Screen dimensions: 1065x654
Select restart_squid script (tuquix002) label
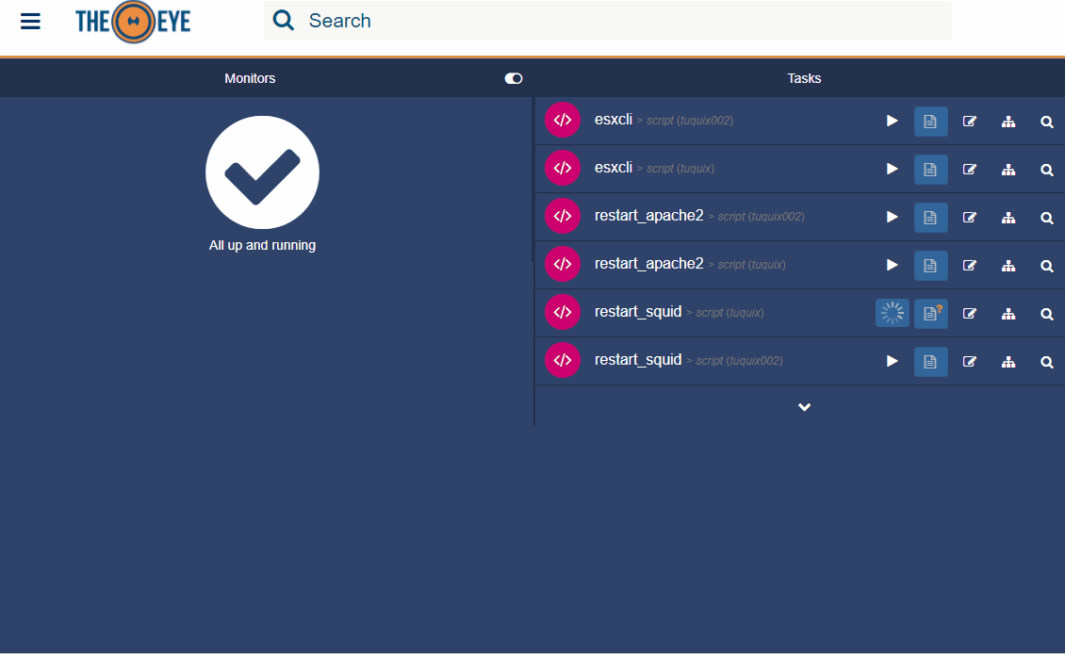(x=689, y=361)
